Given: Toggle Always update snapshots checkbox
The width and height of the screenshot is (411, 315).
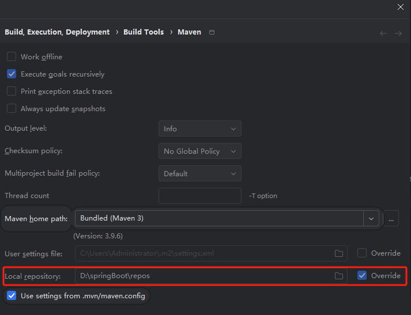Looking at the screenshot, I should pyautogui.click(x=12, y=108).
